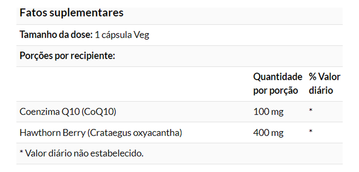359x172 pixels.
Task: Click the word "Veg" in the serving size
Action: click(141, 35)
